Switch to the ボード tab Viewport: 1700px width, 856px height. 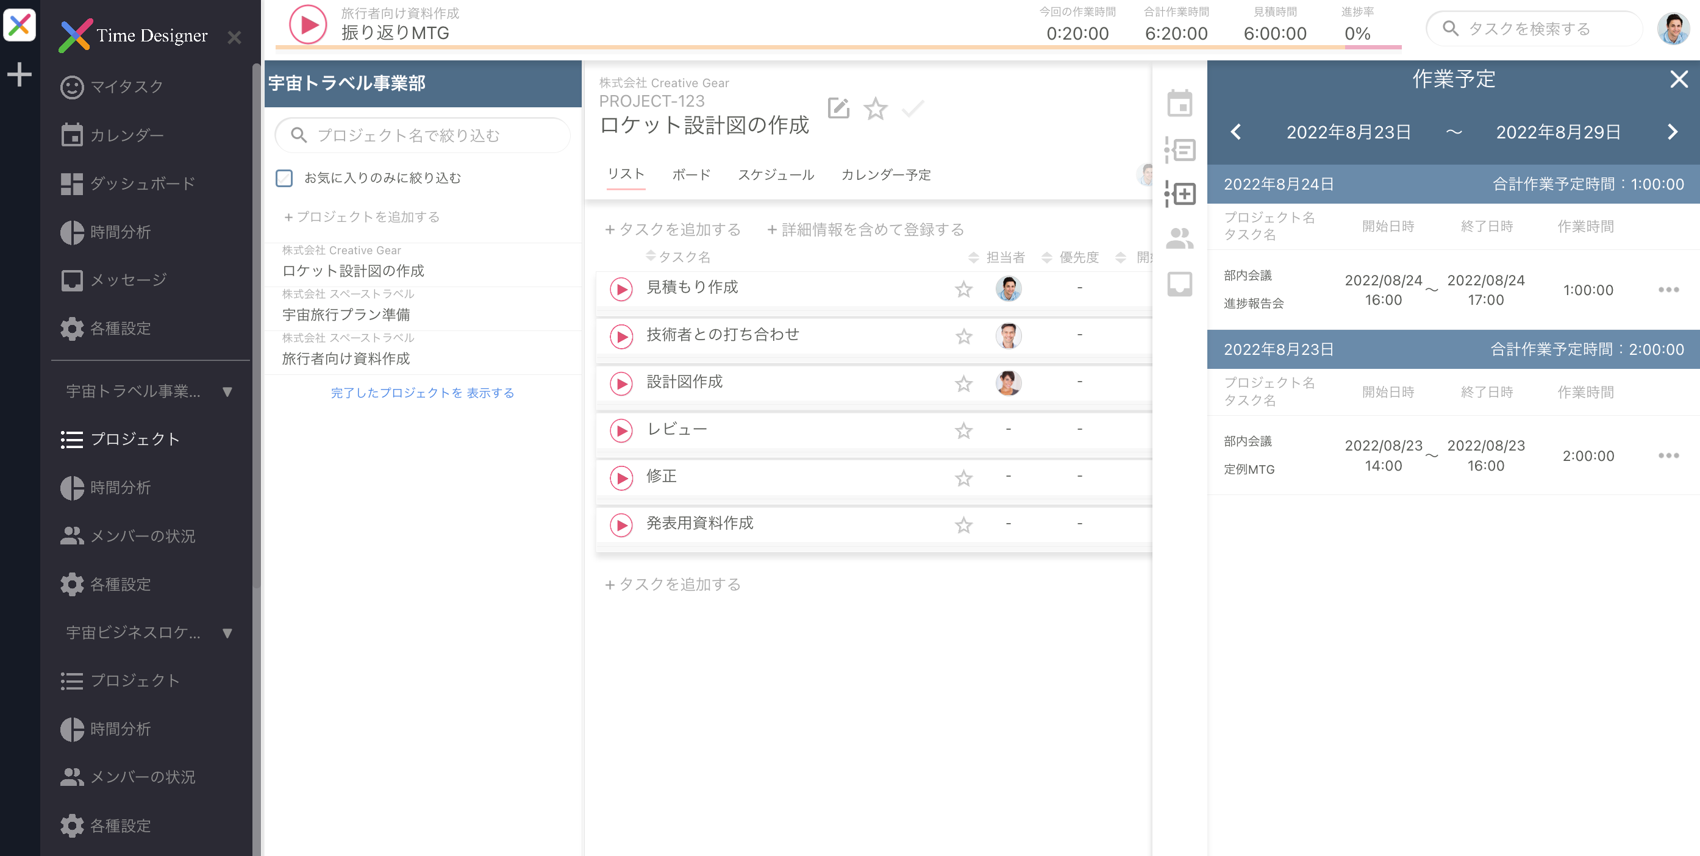[690, 175]
